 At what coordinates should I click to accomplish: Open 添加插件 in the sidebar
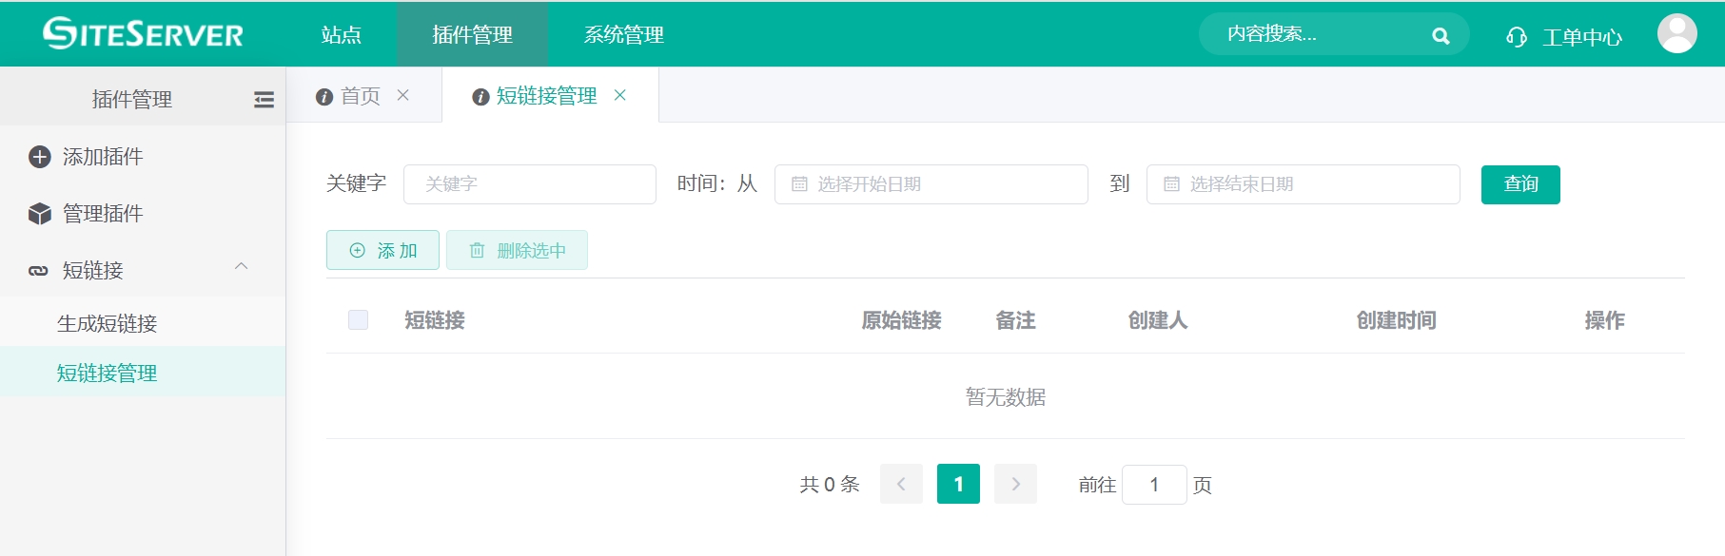(x=103, y=157)
